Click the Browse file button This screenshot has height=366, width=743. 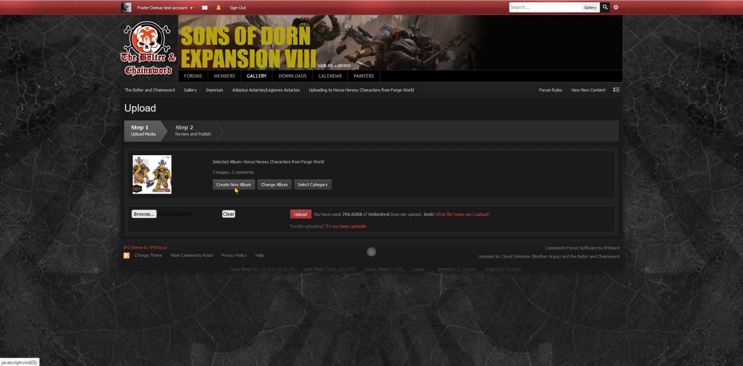point(144,214)
